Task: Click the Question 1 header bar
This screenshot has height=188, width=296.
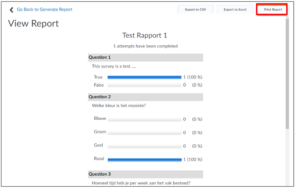Action: click(x=146, y=57)
